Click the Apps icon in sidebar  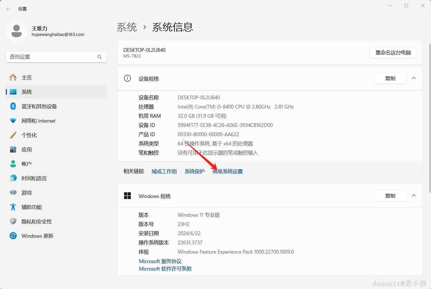tap(13, 149)
